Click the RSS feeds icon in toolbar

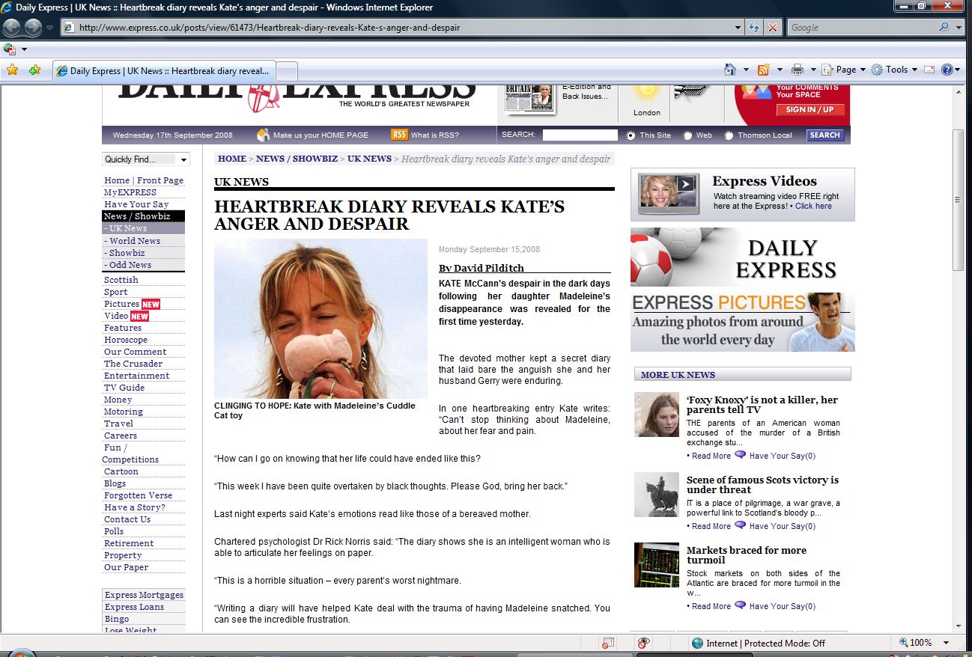(x=764, y=70)
